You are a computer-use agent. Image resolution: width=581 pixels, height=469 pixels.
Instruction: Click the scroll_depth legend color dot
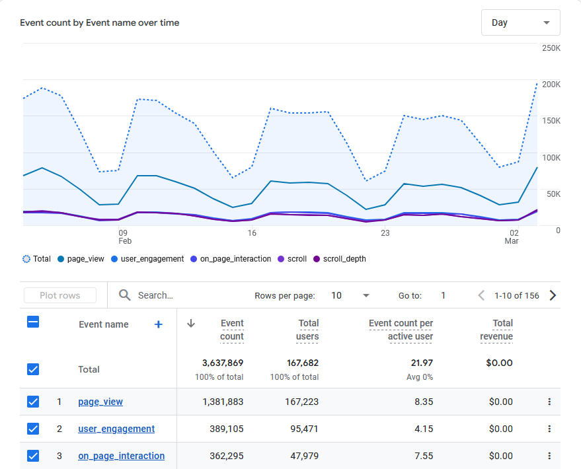coord(317,259)
